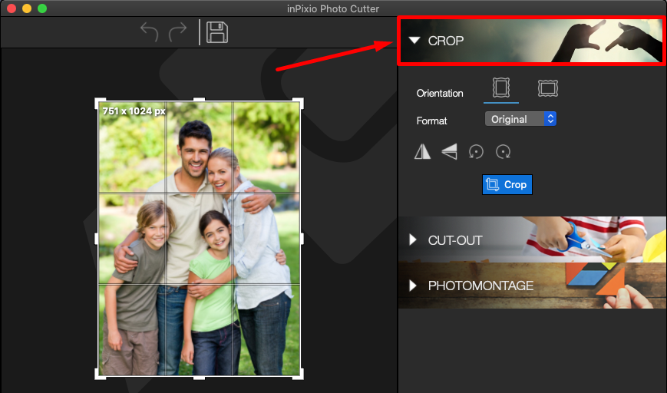
Task: Select the left edge middle crop handle
Action: (97, 239)
